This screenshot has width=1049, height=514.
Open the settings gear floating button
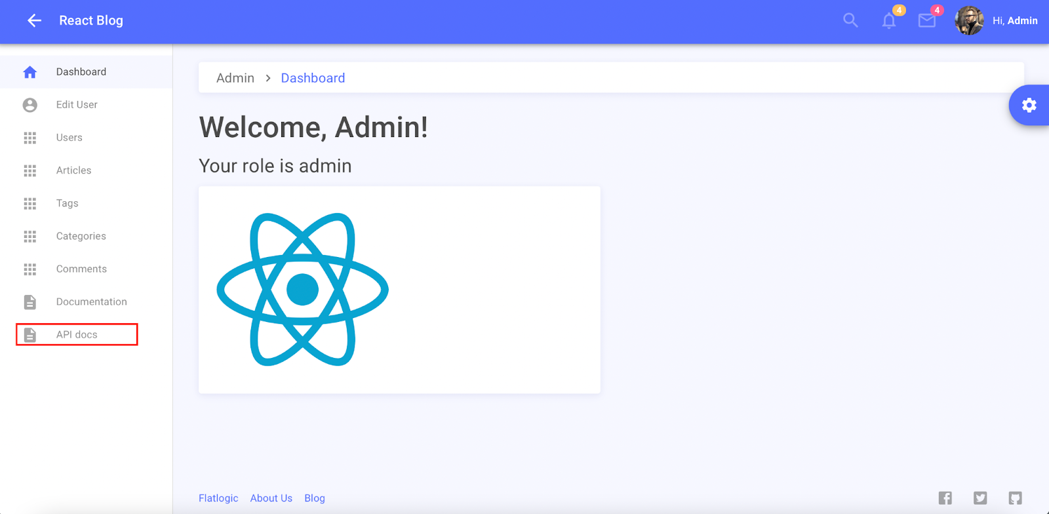pyautogui.click(x=1029, y=105)
